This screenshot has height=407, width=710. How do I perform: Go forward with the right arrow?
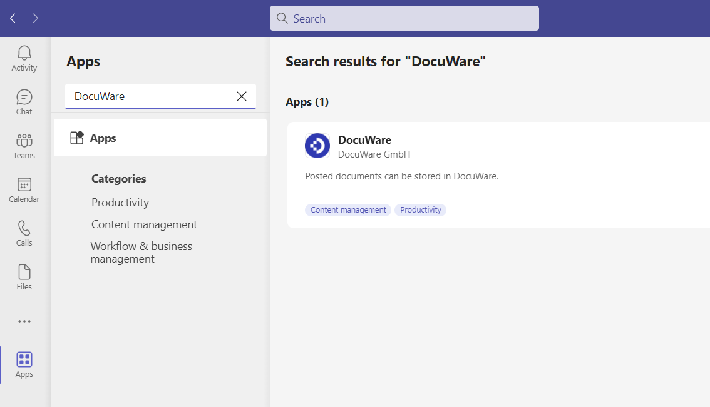click(35, 18)
